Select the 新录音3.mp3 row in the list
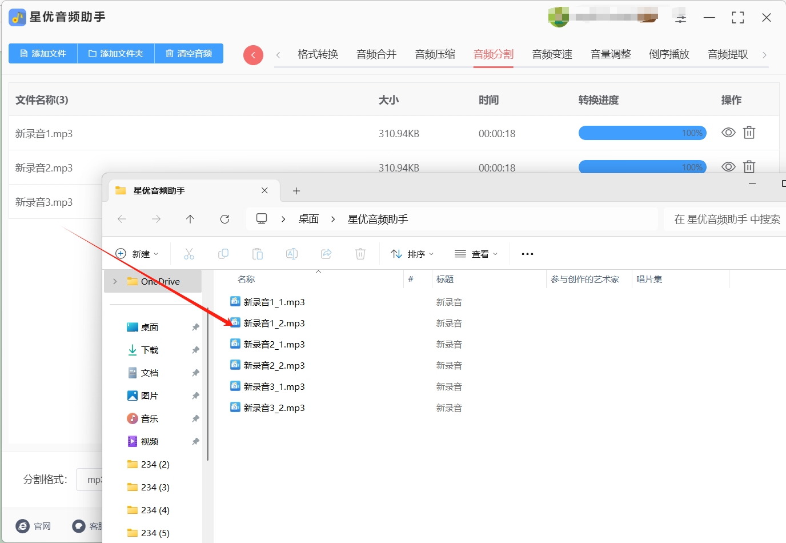Viewport: 786px width, 543px height. pyautogui.click(x=55, y=202)
